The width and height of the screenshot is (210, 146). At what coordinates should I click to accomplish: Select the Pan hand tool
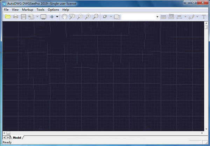pos(64,17)
